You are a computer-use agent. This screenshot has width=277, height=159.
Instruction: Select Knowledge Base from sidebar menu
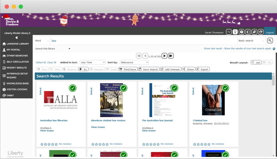(17, 84)
